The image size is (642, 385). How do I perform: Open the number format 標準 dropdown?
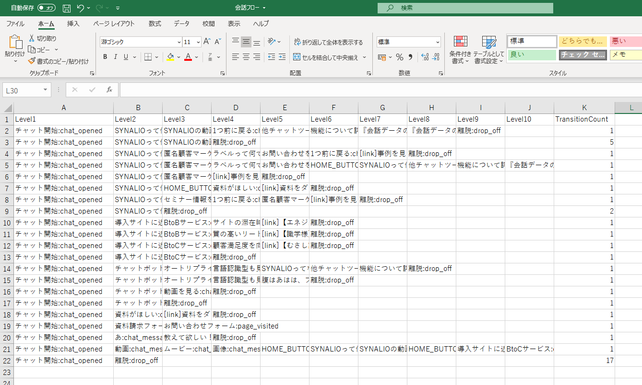pos(438,42)
